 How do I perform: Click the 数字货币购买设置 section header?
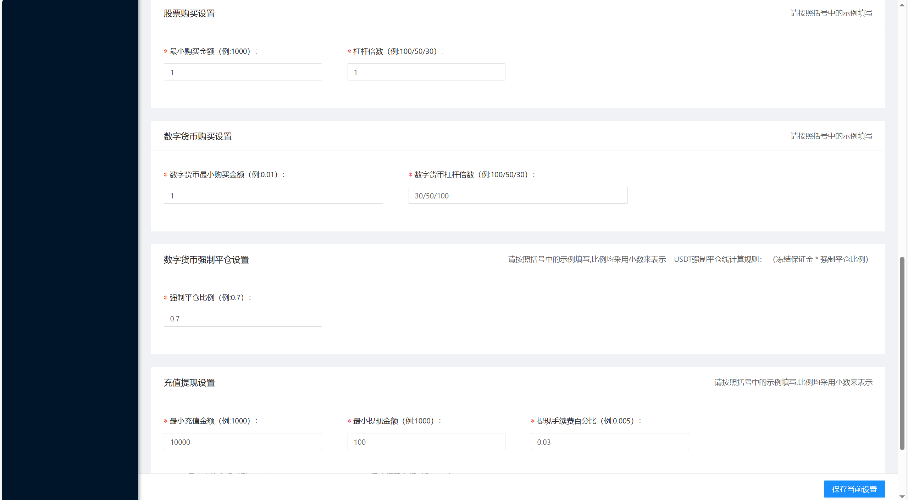(197, 136)
